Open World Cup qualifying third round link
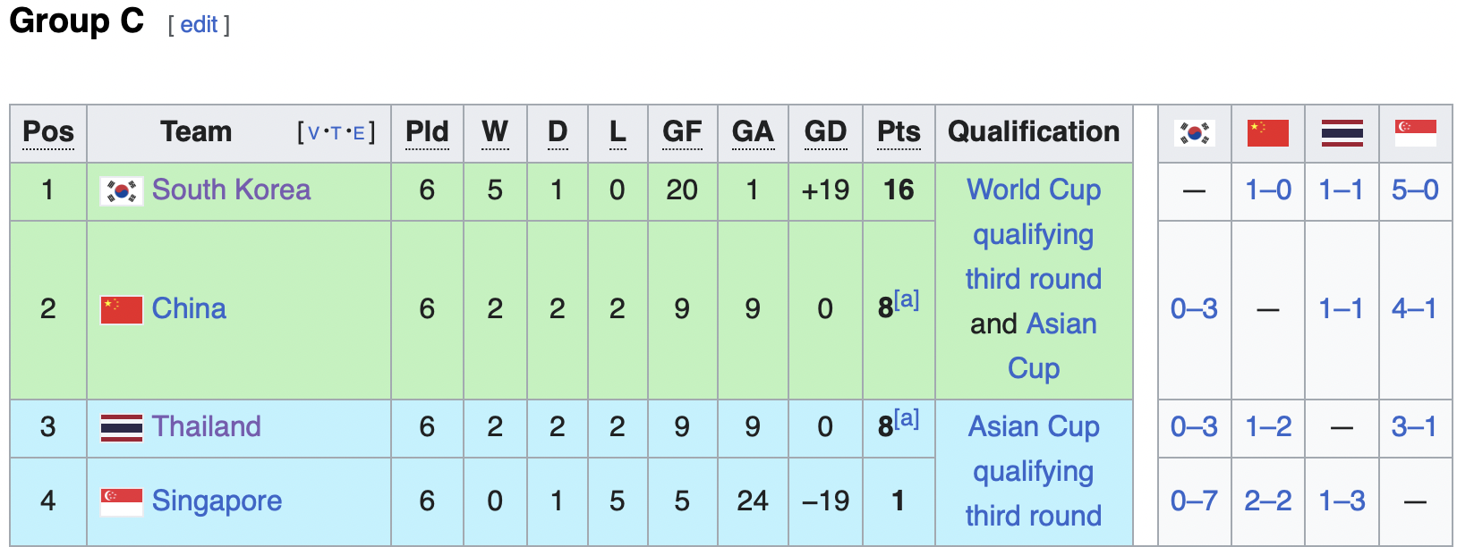Viewport: 1457px width, 547px height. (x=1034, y=234)
